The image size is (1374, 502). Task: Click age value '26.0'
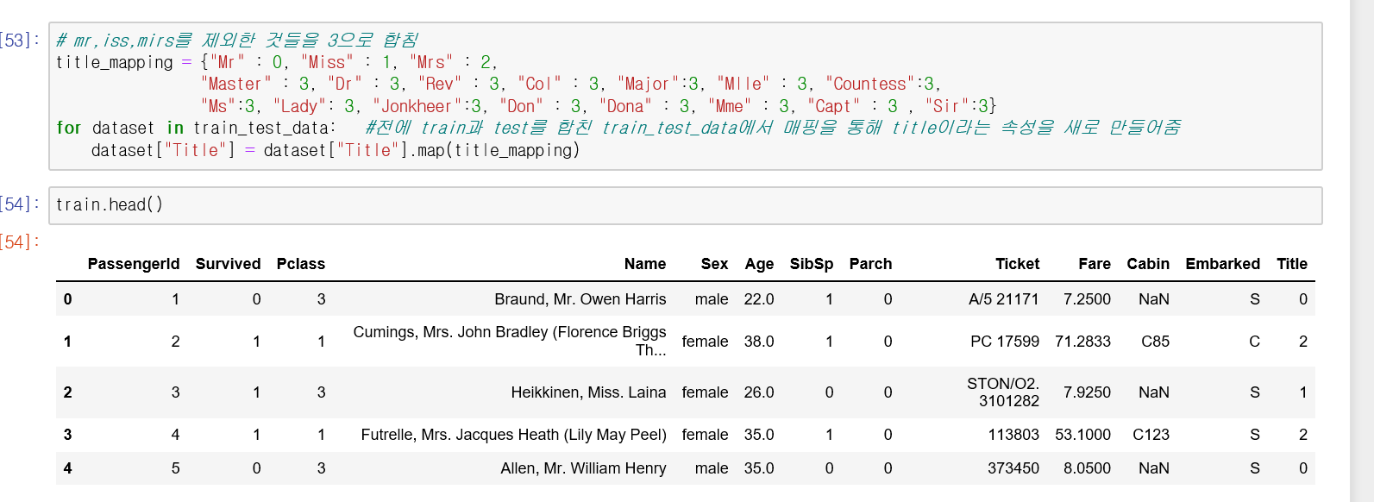point(759,392)
